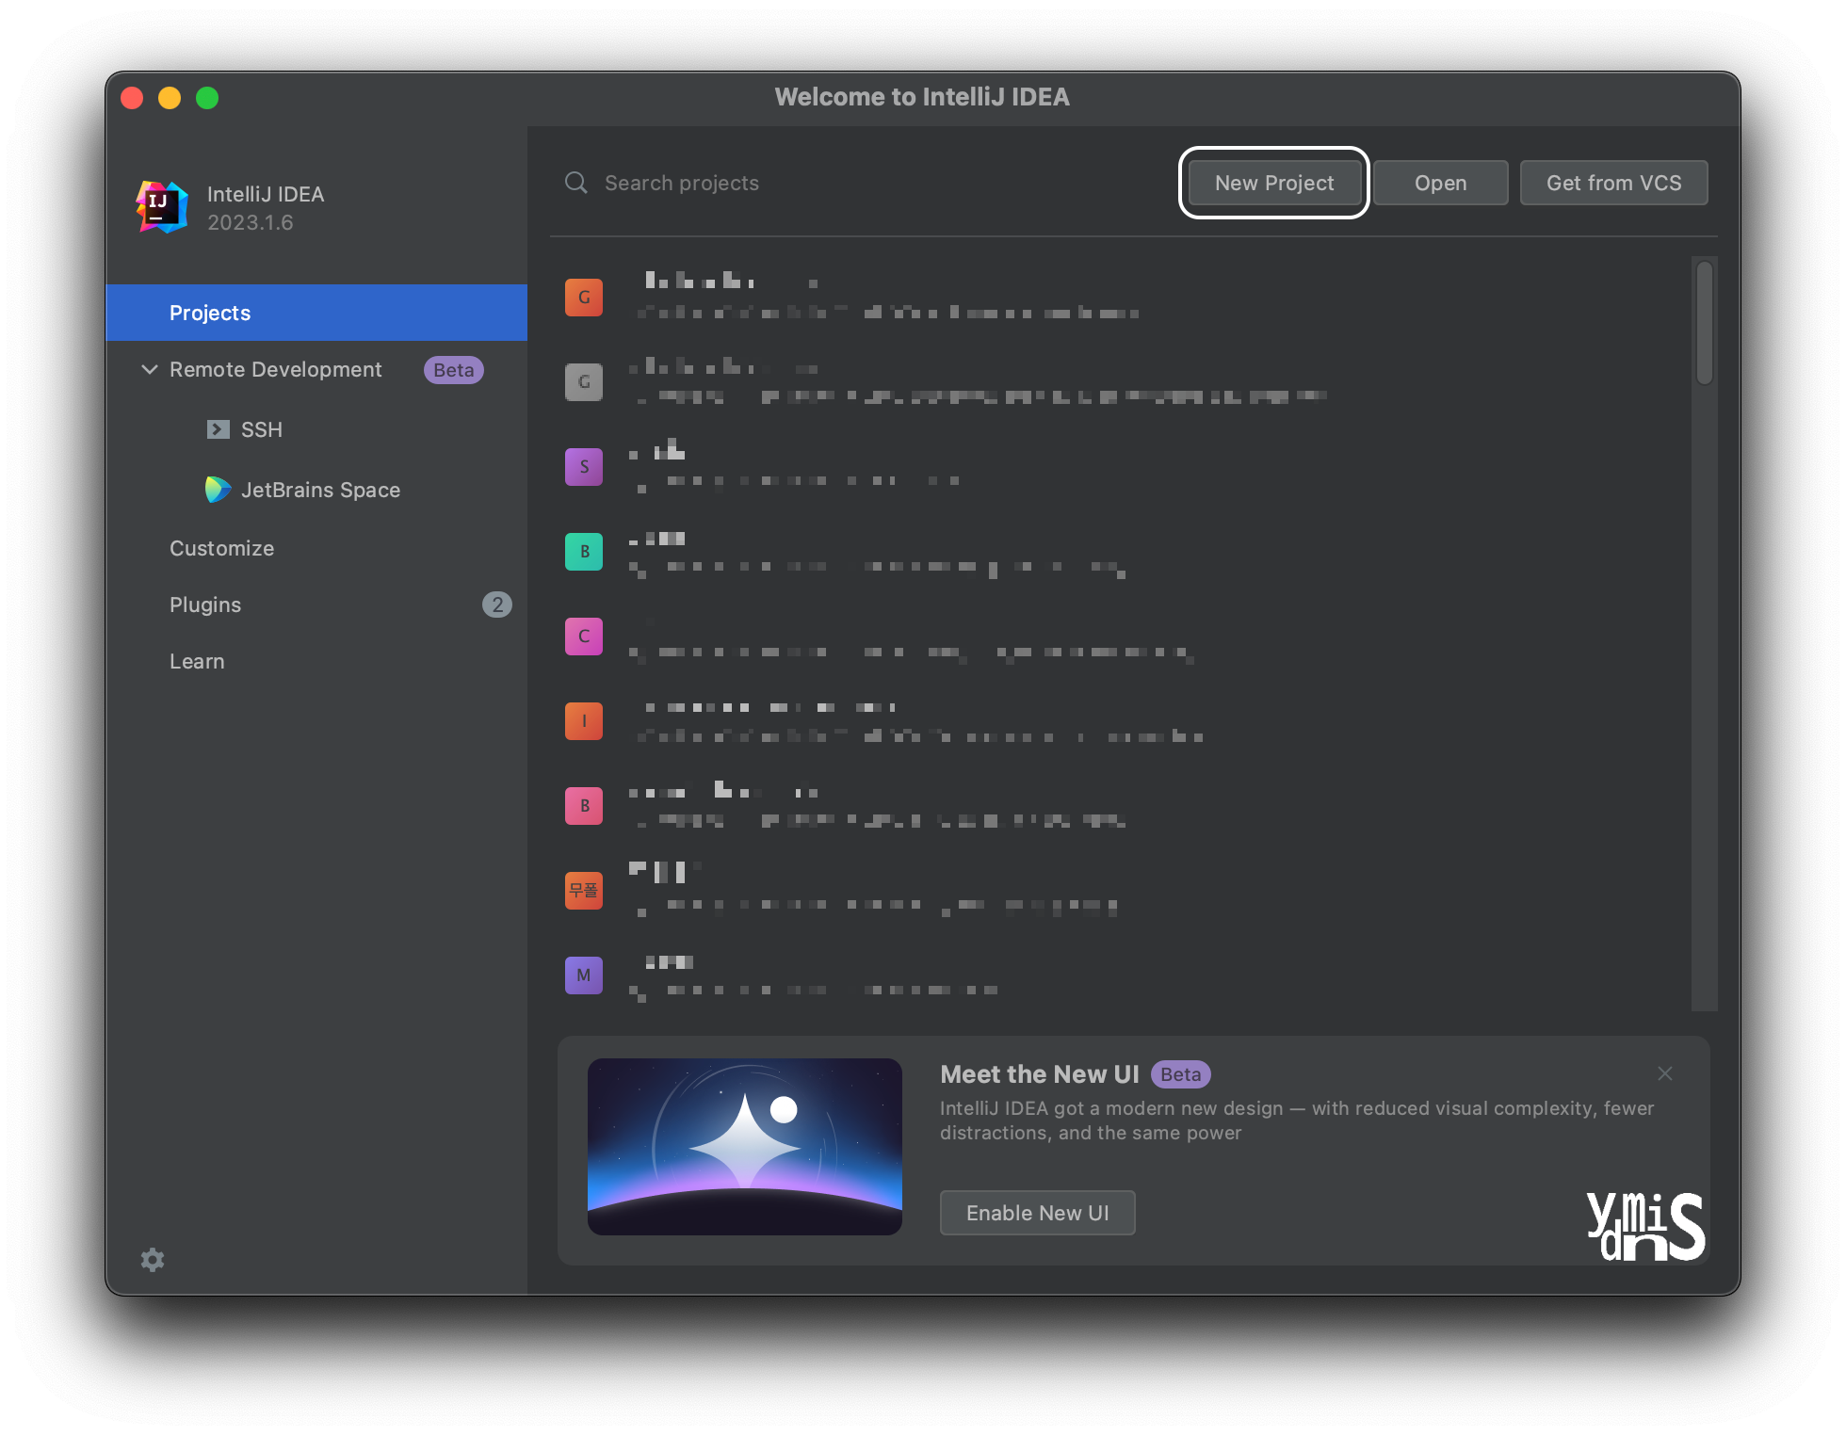Screen dimensions: 1846x1435
Task: Click Enable New UI button
Action: point(1037,1213)
